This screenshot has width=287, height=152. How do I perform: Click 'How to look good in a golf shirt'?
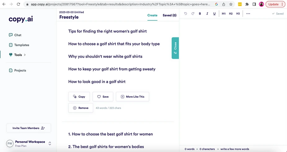coord(97,82)
